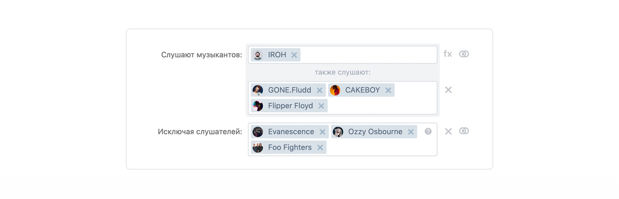Click the CAKEBOY avatar picture

click(x=335, y=90)
